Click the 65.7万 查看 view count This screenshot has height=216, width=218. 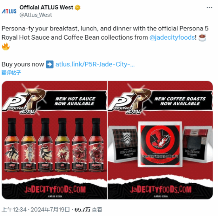tap(88, 210)
